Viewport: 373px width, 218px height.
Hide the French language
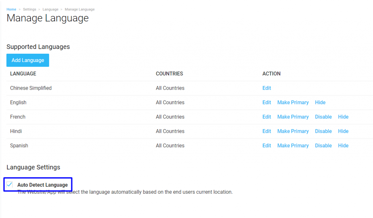[x=343, y=116]
